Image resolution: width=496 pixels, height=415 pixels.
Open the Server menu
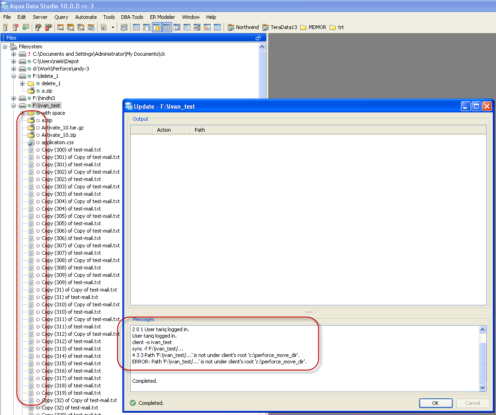pyautogui.click(x=40, y=17)
